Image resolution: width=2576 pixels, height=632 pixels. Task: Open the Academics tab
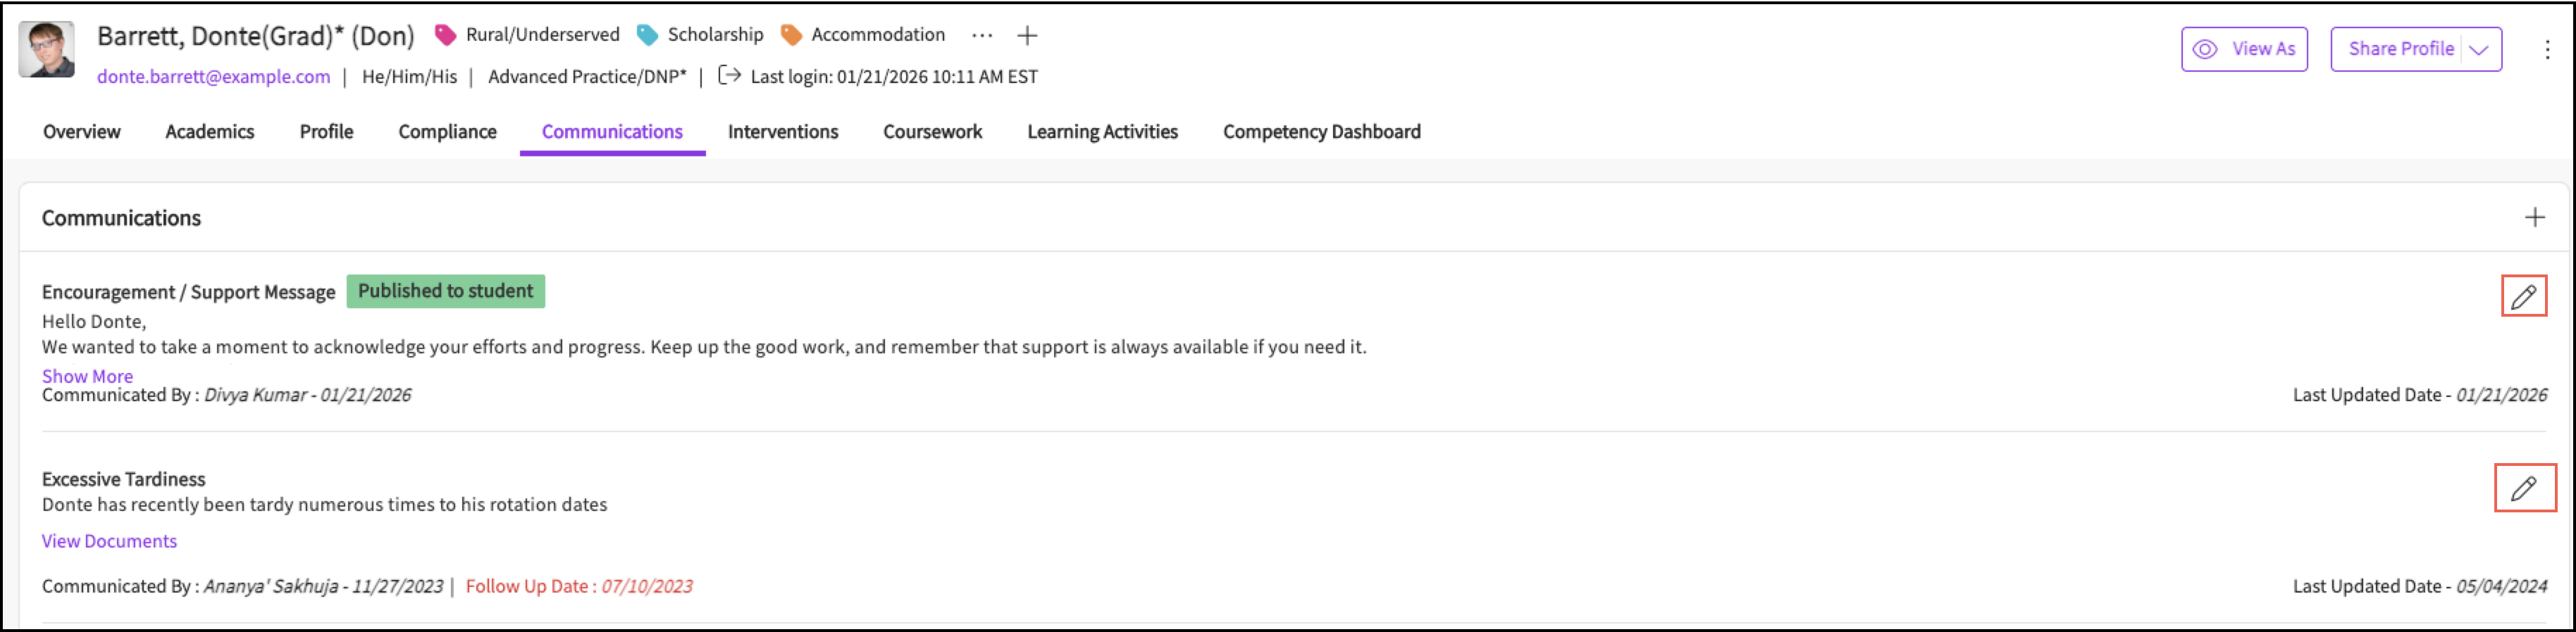[x=210, y=132]
